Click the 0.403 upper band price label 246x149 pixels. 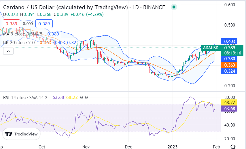tap(229, 42)
